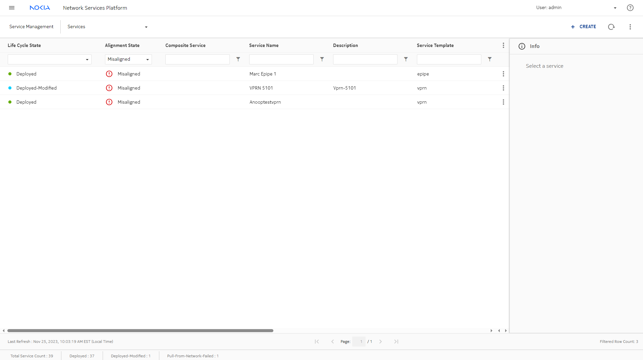Click the help question mark icon
Image resolution: width=643 pixels, height=360 pixels.
pyautogui.click(x=630, y=8)
